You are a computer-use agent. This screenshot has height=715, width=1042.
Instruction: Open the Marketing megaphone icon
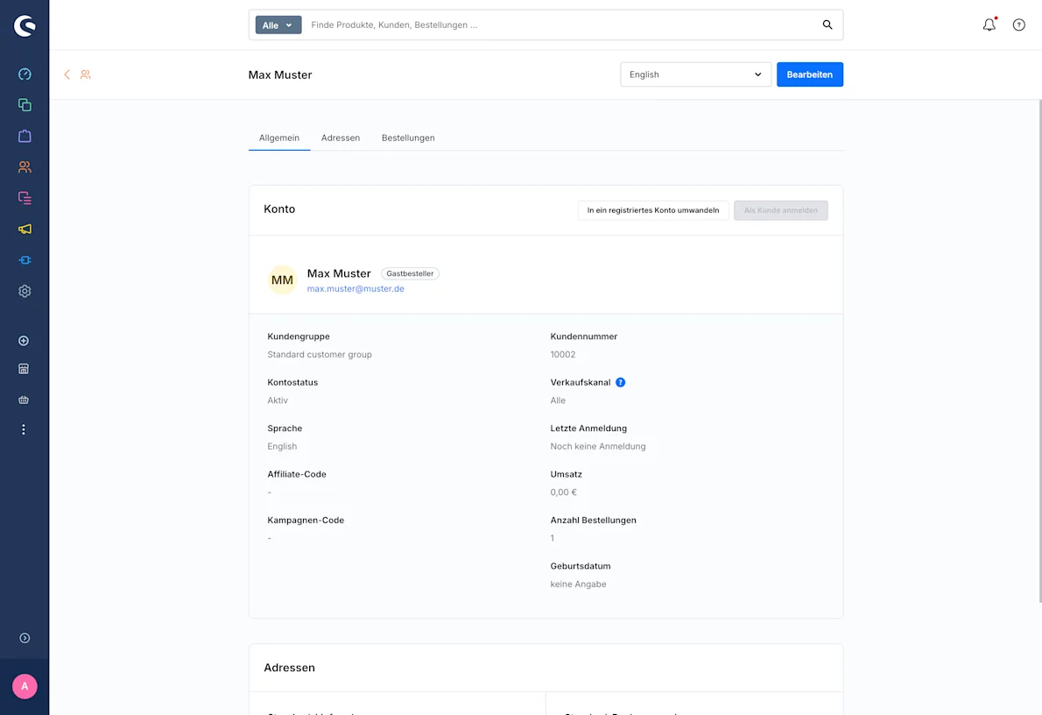pyautogui.click(x=25, y=229)
